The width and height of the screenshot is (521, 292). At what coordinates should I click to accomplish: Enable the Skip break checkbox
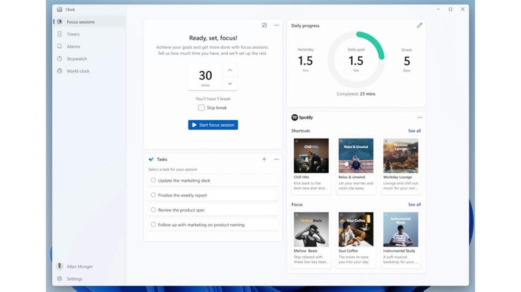pyautogui.click(x=201, y=107)
